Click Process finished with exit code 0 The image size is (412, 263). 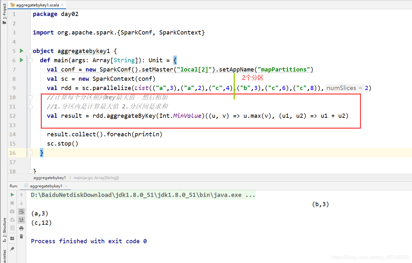pos(89,241)
